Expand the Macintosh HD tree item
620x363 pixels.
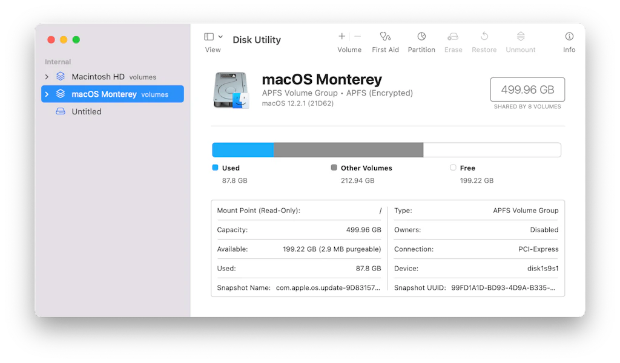[47, 77]
